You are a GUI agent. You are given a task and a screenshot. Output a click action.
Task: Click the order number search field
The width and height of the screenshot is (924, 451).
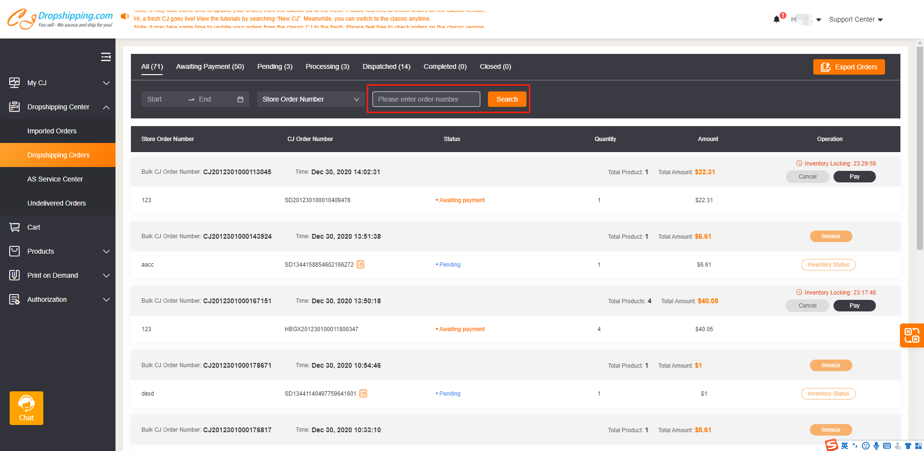coord(426,99)
